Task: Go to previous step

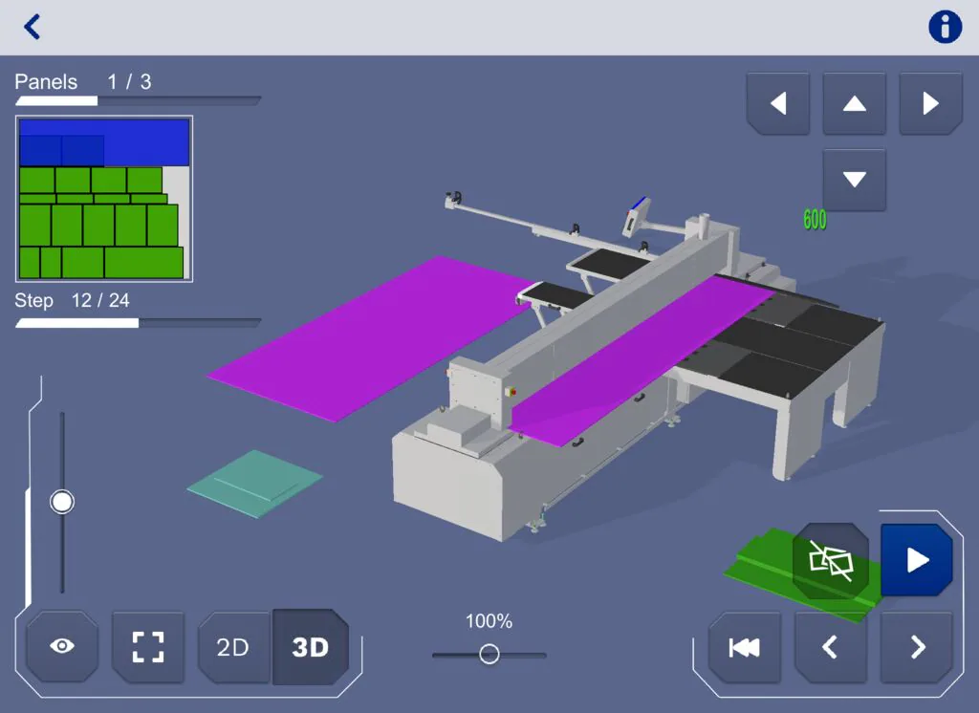Action: tap(830, 647)
